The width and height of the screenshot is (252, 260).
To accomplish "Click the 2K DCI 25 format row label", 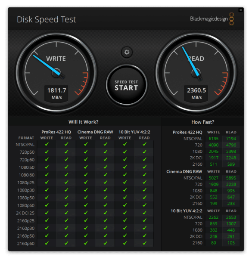I will 25,213.
